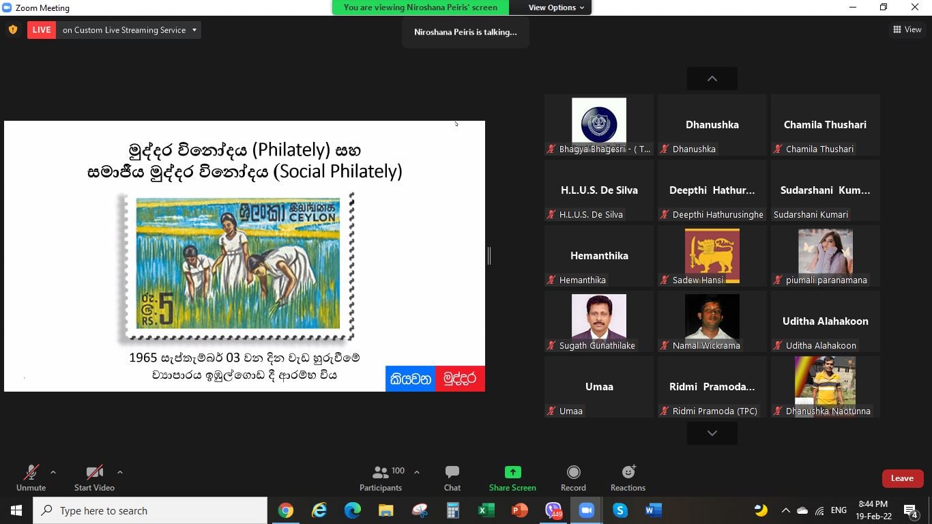The image size is (932, 524).
Task: Click the Zoom taskbar icon
Action: pos(587,510)
